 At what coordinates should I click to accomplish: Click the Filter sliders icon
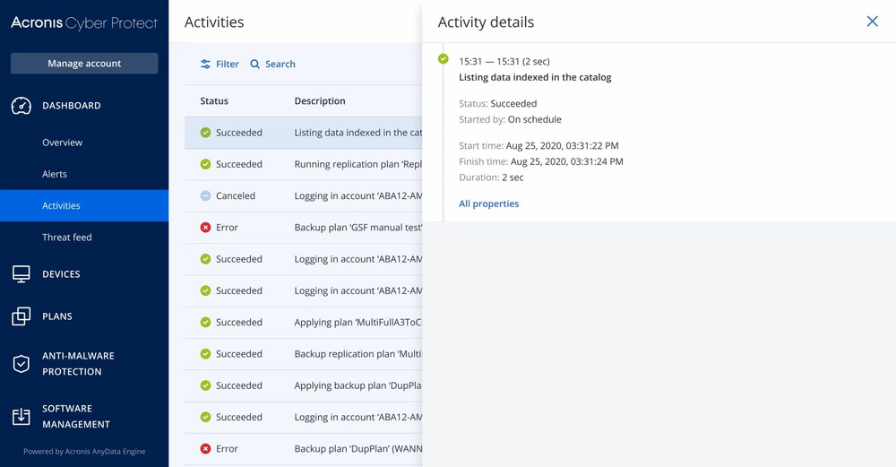206,64
